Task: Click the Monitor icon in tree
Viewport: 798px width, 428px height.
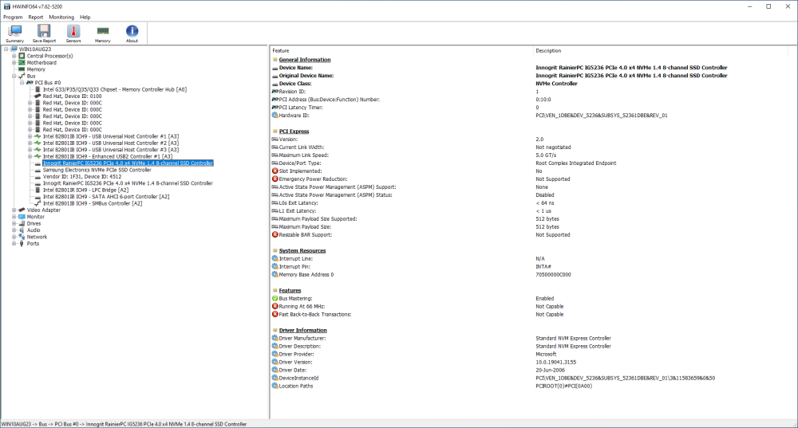Action: pyautogui.click(x=22, y=217)
